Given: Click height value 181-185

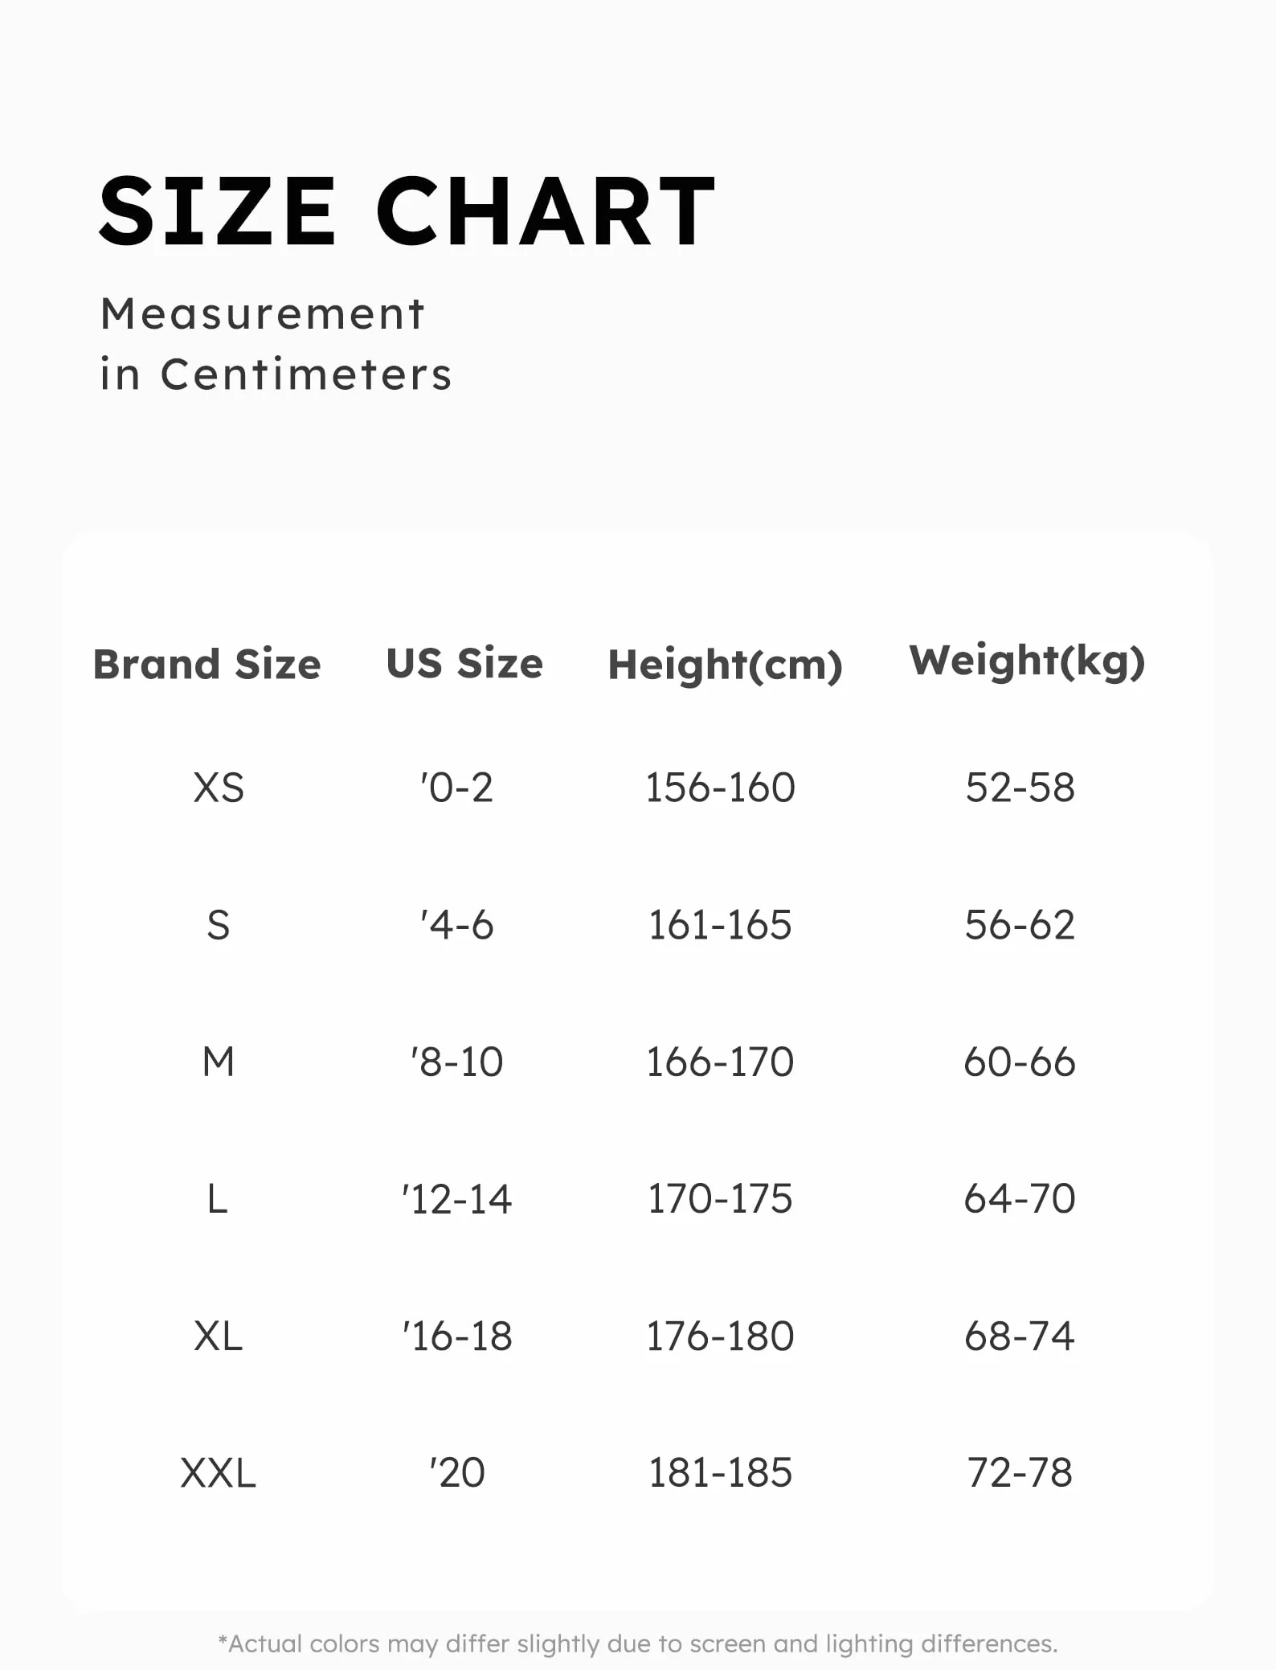Looking at the screenshot, I should pos(721,1473).
